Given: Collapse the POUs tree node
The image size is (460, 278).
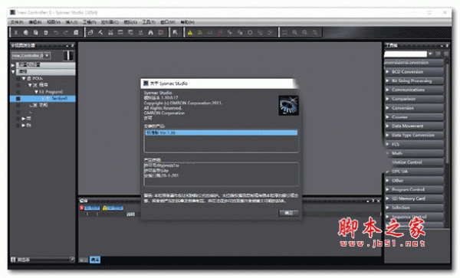Looking at the screenshot, I should (24, 79).
